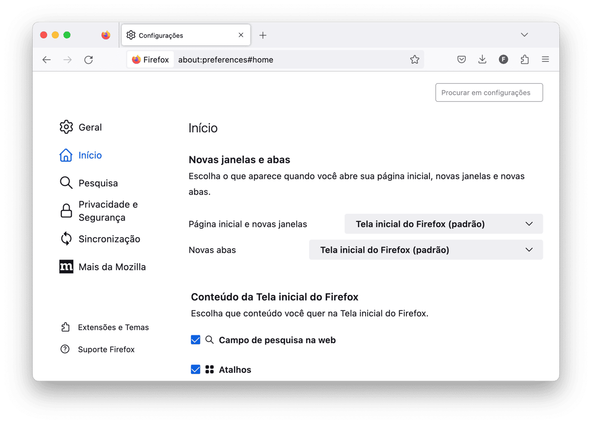Click the Campo de pesquisa na web label
Screen dimensions: 592x424
(277, 340)
